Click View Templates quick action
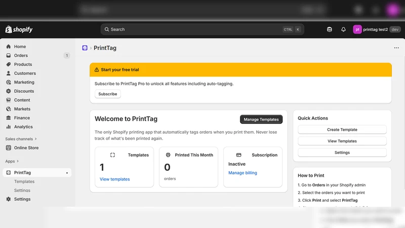Screen dimensions: 405x228 tap(342, 141)
